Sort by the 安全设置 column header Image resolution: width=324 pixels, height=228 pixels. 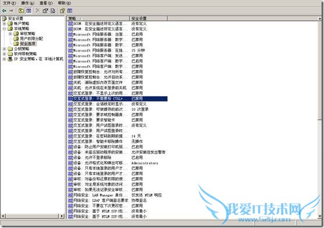tap(148, 19)
